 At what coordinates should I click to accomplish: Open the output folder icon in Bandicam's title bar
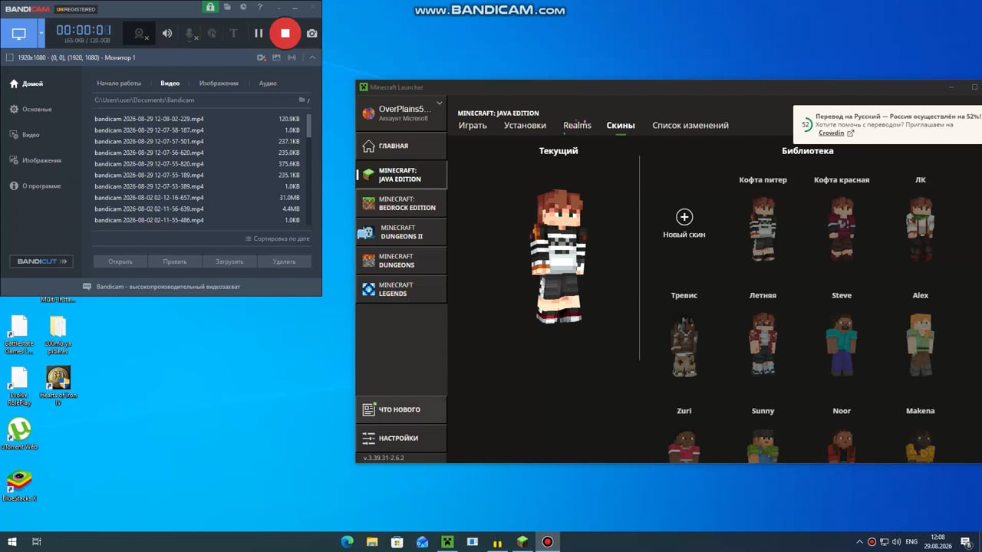pyautogui.click(x=228, y=7)
